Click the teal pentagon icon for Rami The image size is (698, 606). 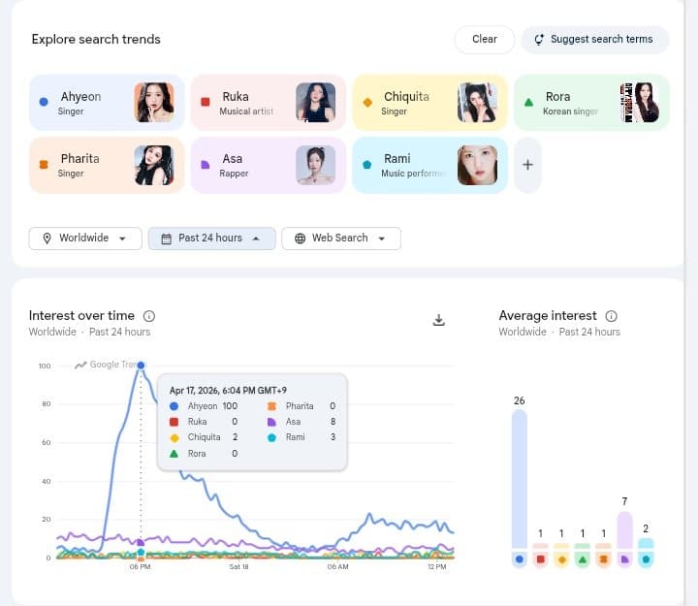(366, 164)
